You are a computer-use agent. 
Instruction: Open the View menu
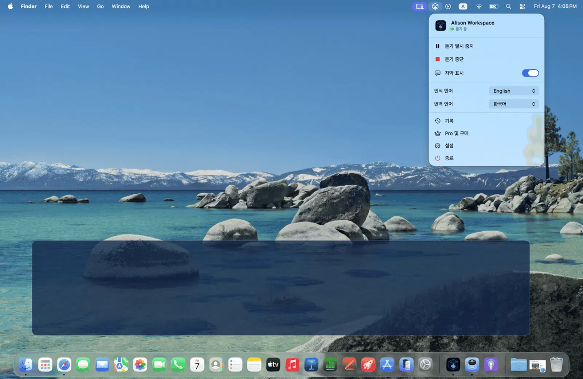point(83,6)
